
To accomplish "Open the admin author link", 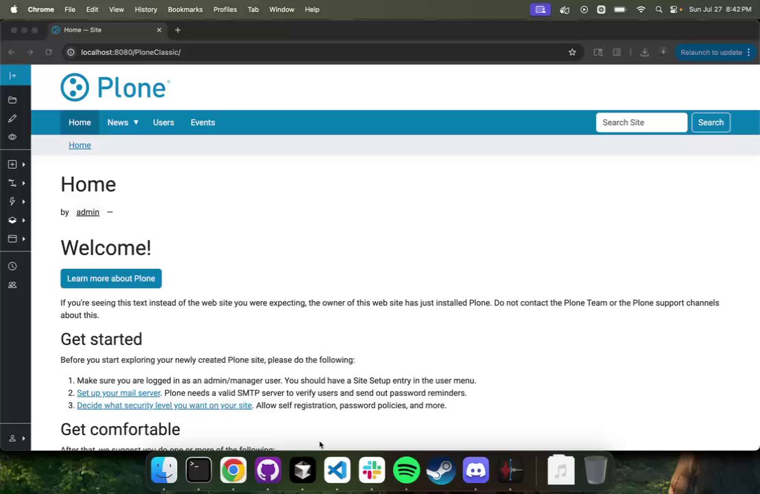I will pyautogui.click(x=88, y=212).
